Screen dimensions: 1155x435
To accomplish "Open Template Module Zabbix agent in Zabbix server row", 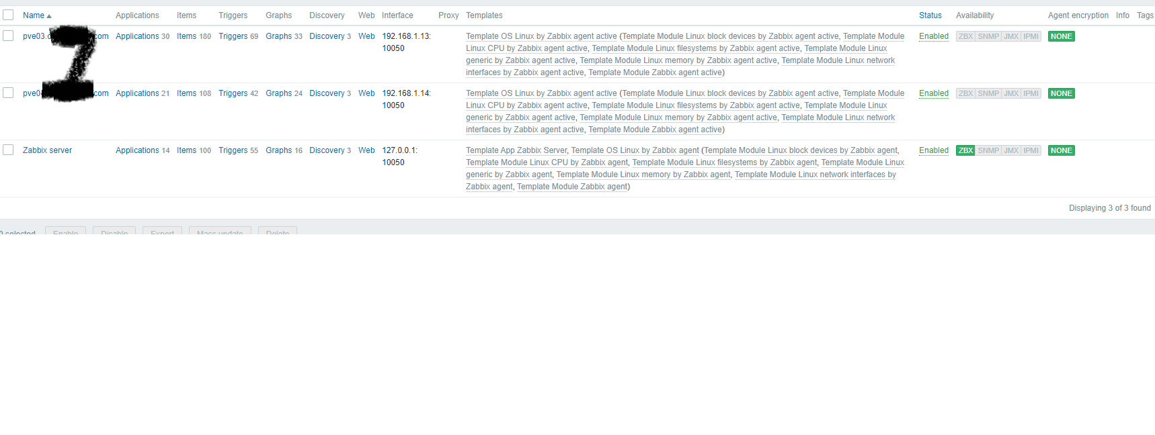I will click(572, 187).
